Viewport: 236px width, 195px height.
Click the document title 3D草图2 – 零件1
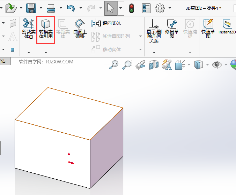pos(203,8)
